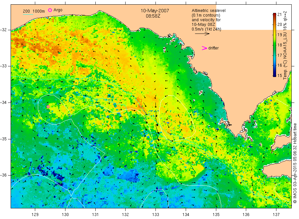299x219 pixels.
Task: Click the longitude label 136
Action: tap(246, 215)
